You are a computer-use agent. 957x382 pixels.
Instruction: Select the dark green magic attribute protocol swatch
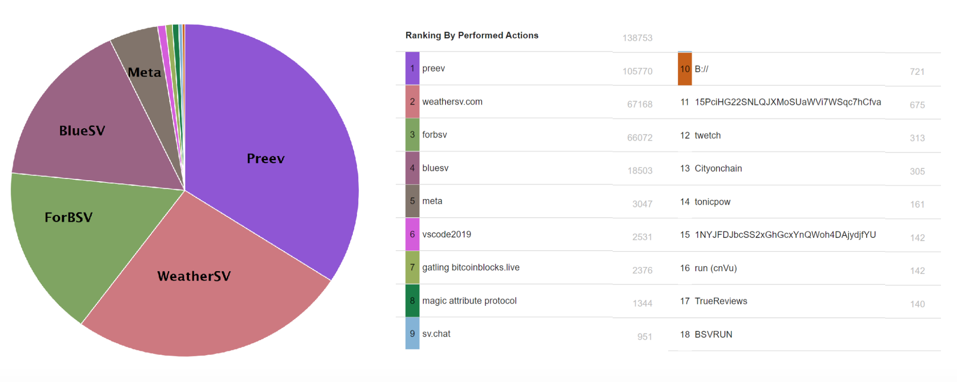pyautogui.click(x=412, y=301)
